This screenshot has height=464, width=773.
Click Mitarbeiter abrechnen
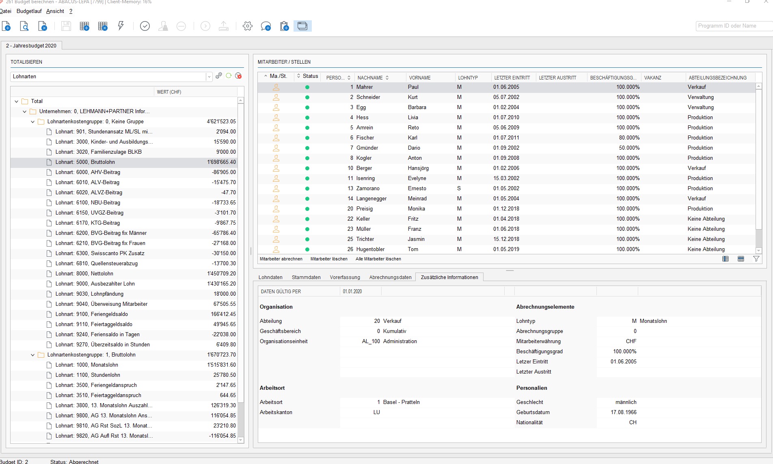pyautogui.click(x=281, y=259)
